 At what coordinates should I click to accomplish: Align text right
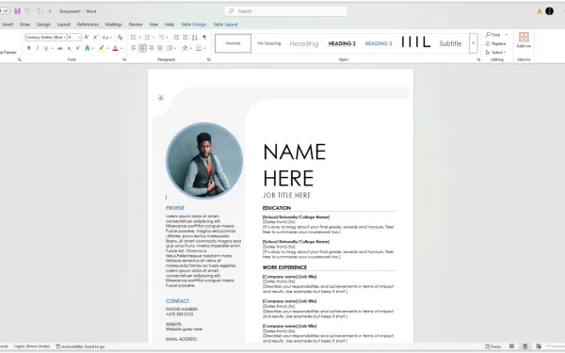click(x=151, y=48)
